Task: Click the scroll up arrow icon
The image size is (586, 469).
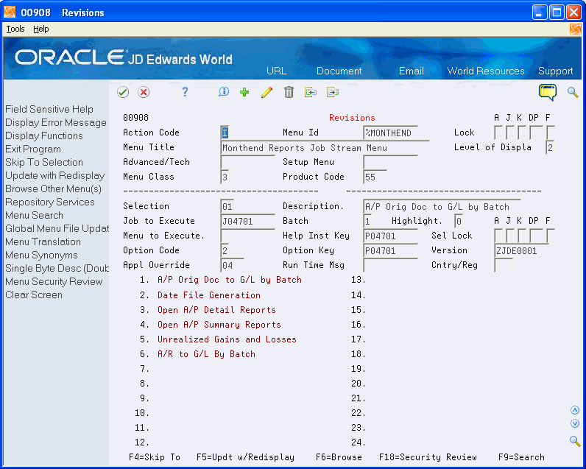Action: pos(575,410)
